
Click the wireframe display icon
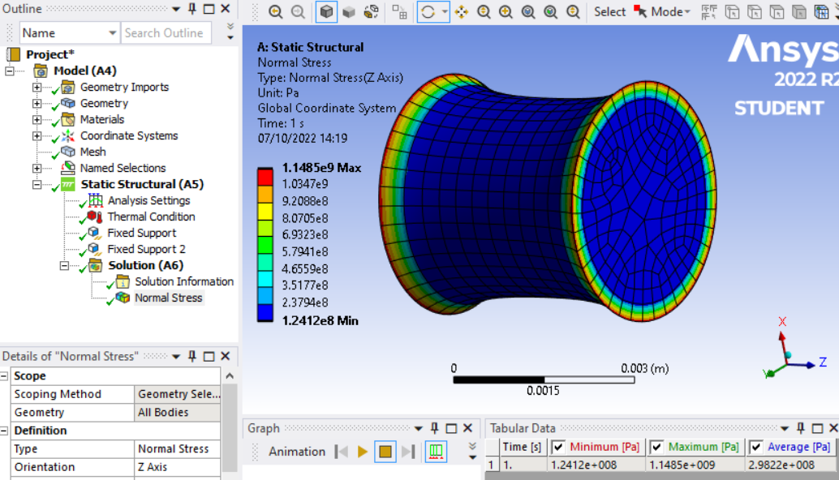(x=372, y=12)
